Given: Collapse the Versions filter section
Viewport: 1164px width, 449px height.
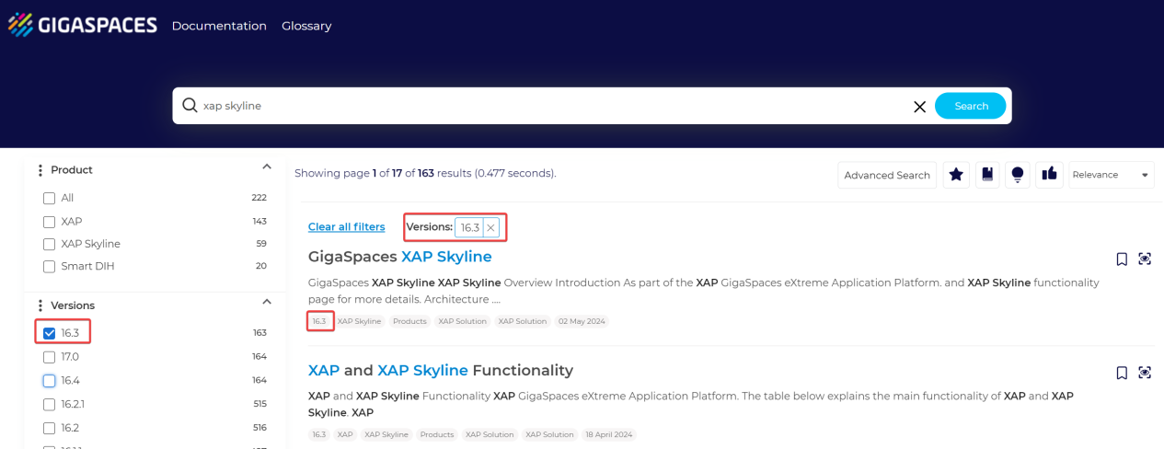Looking at the screenshot, I should (267, 302).
